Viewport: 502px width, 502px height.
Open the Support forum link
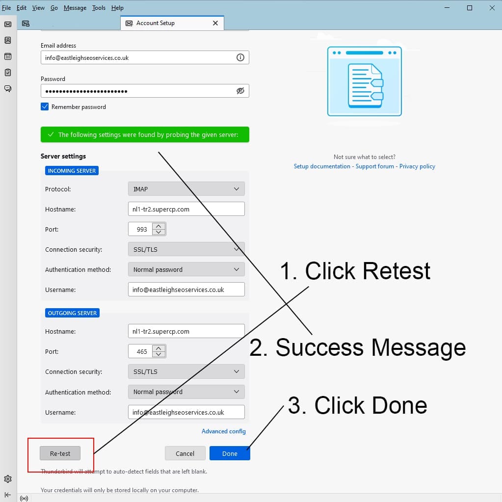click(x=374, y=166)
